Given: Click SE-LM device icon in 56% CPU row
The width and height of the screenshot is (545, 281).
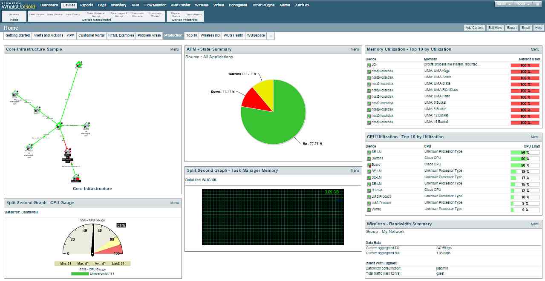Looking at the screenshot, I should [x=369, y=152].
